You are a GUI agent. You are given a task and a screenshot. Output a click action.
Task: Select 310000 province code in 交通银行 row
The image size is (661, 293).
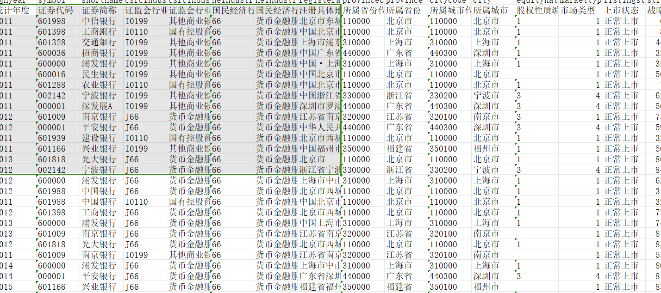363,42
